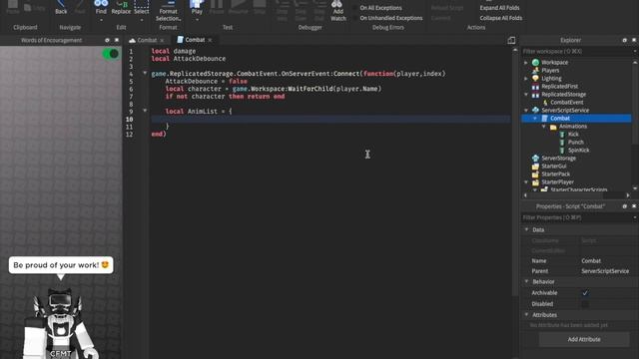Fold the function block at line 4

click(x=145, y=73)
